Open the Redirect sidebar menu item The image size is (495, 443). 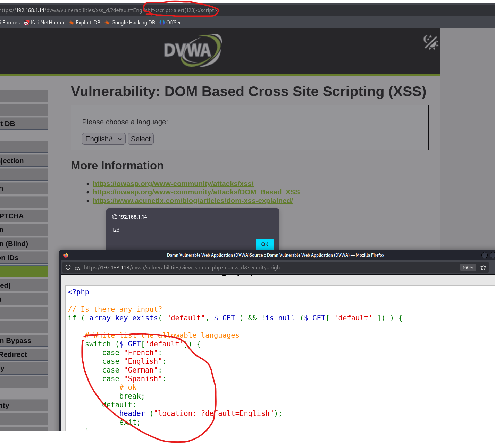point(24,354)
